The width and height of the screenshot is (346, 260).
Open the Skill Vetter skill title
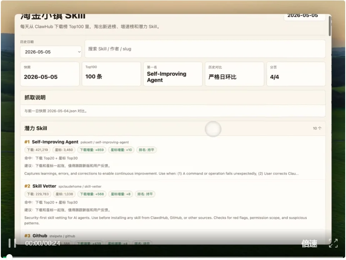pyautogui.click(x=44, y=186)
